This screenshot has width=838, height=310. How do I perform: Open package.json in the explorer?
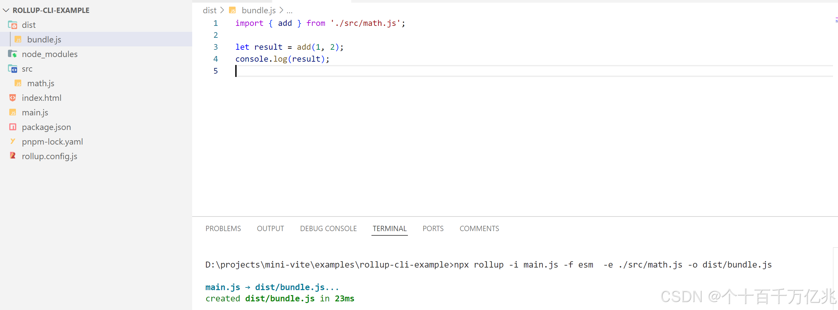(46, 127)
